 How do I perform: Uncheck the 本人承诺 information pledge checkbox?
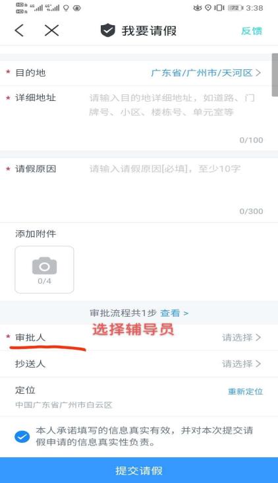tap(22, 437)
